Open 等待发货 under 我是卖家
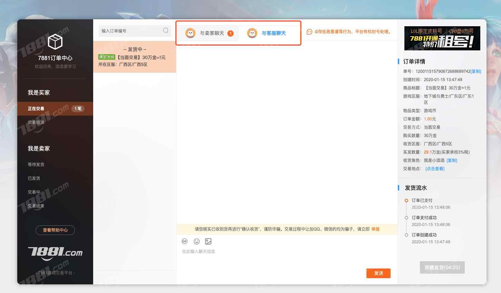 36,165
